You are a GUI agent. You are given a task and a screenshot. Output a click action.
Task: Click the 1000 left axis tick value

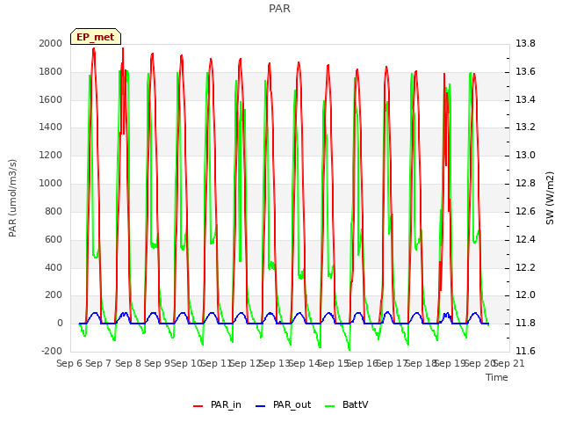[x=51, y=184]
